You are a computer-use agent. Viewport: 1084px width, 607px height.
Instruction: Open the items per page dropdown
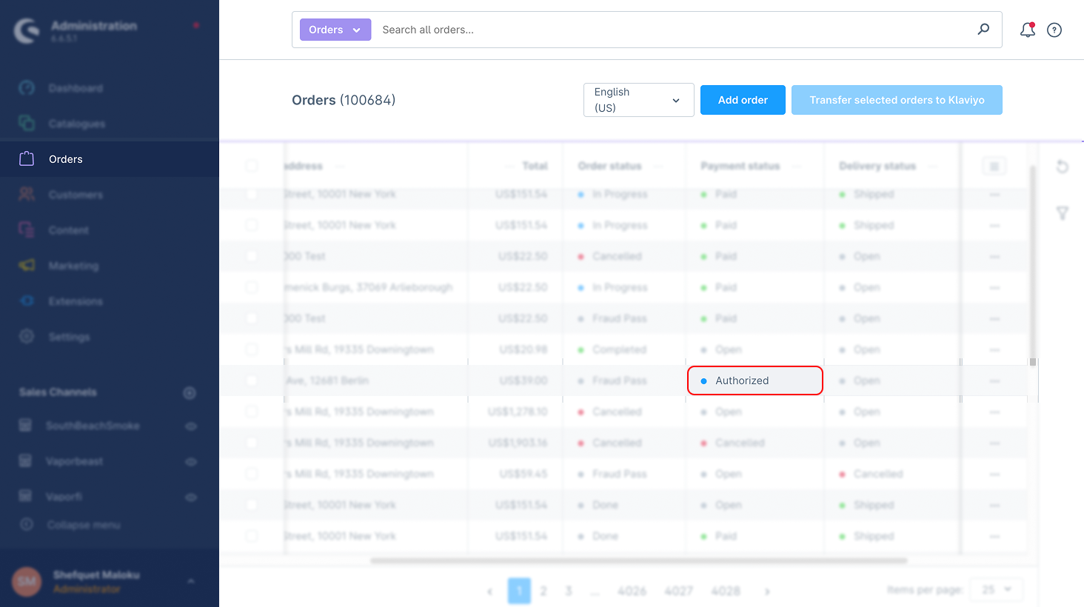click(996, 590)
